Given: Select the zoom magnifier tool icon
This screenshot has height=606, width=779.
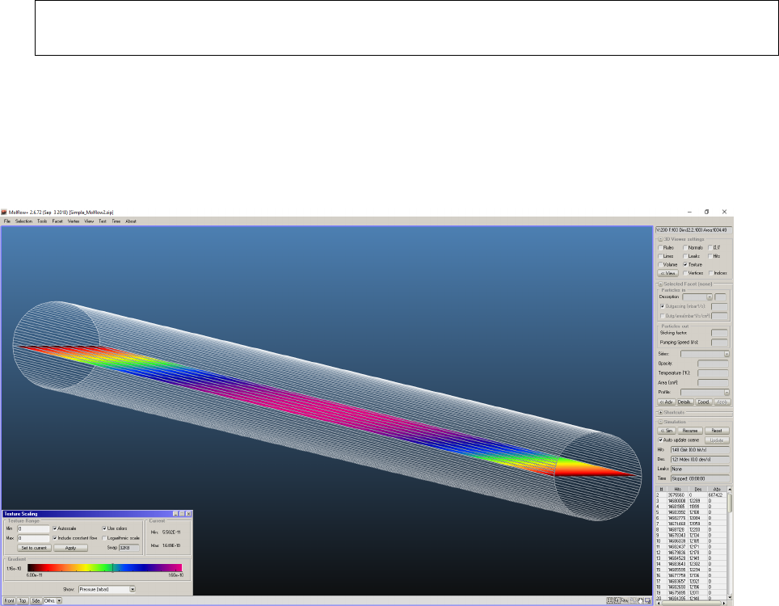Looking at the screenshot, I should 633,600.
